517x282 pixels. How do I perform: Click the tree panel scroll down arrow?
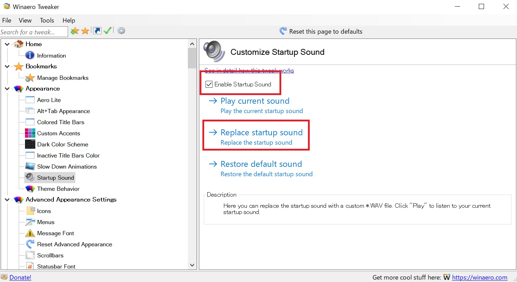pos(192,265)
